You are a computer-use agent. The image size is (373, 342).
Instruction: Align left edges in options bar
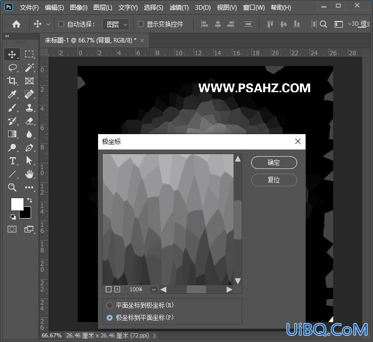tap(204, 24)
